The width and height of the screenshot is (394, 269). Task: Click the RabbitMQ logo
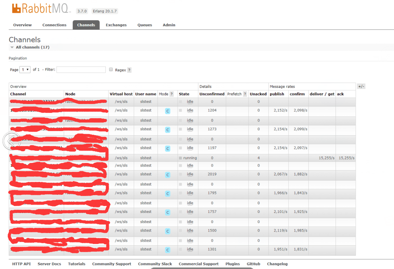[x=40, y=8]
